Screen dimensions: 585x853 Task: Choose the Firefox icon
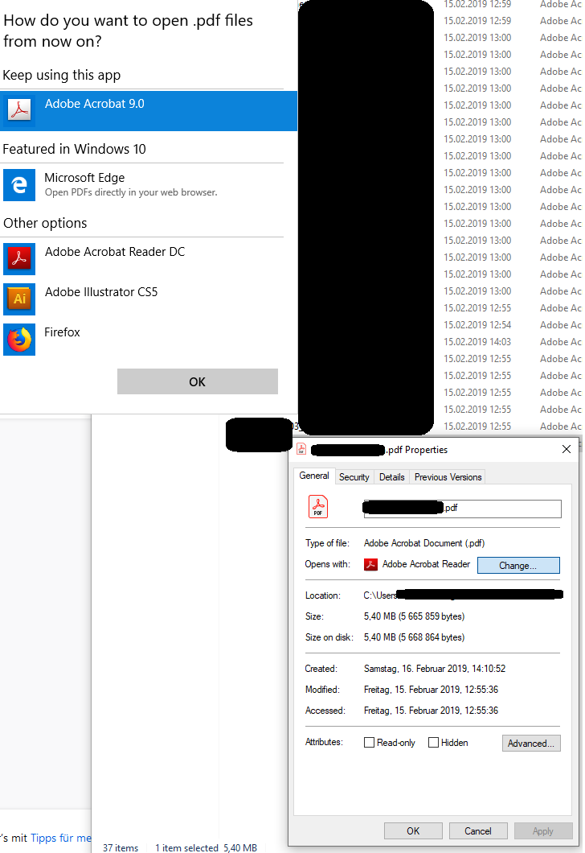[x=19, y=340]
